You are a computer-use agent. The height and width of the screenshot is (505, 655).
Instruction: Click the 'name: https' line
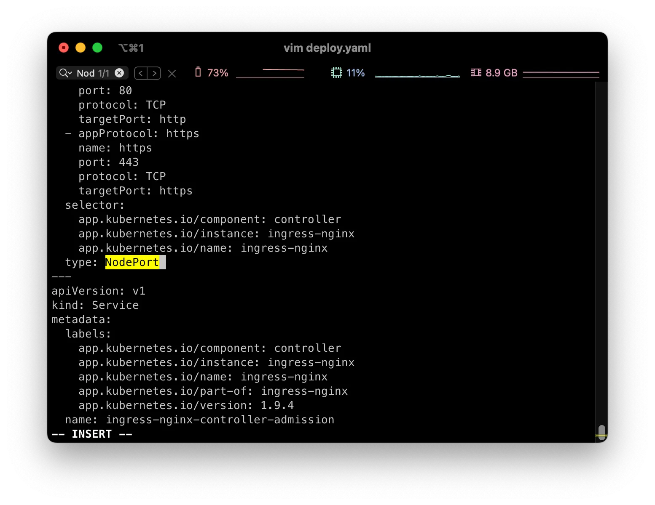115,148
